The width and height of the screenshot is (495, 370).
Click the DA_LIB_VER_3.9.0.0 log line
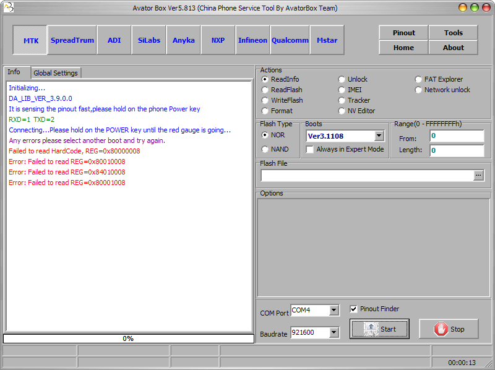(40, 98)
